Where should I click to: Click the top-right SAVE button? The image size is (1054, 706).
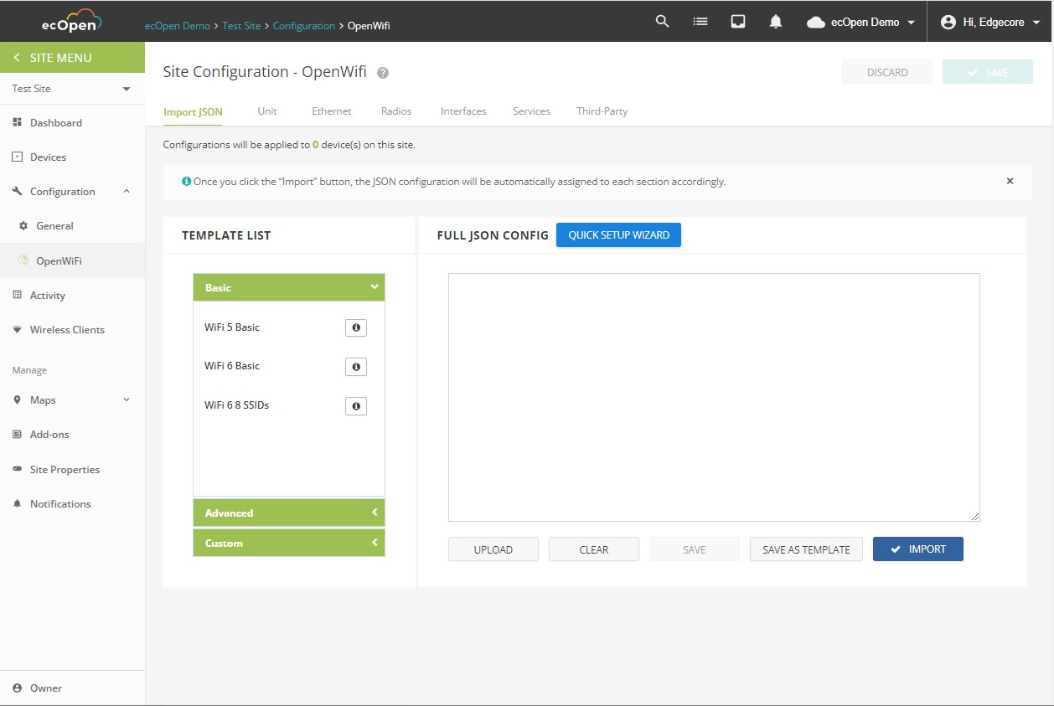tap(988, 72)
